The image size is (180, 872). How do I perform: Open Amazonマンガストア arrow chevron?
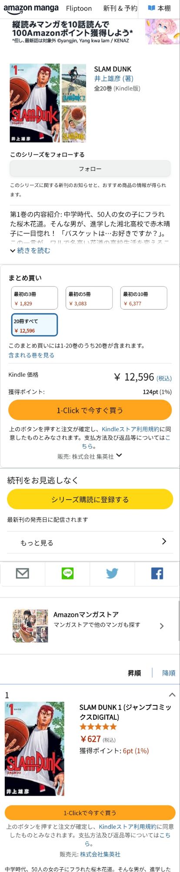[x=162, y=626]
